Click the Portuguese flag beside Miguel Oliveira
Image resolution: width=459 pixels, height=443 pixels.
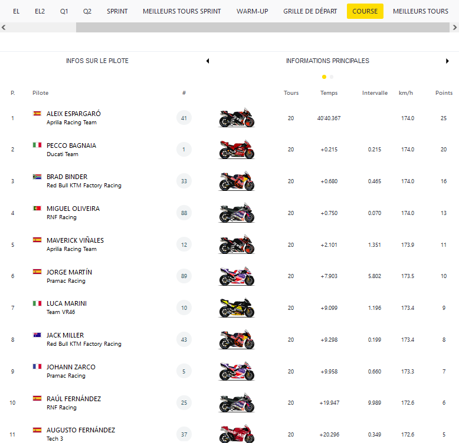tap(37, 209)
